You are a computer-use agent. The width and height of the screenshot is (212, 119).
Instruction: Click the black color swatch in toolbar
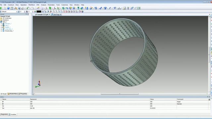[x=39, y=12]
